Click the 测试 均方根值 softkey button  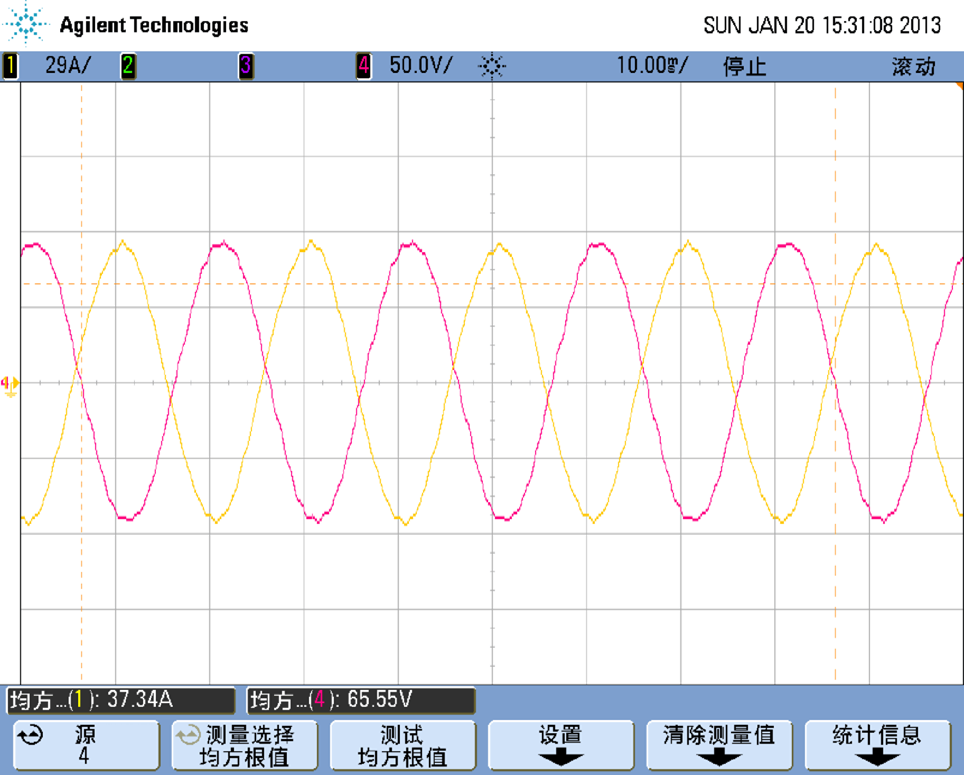[403, 745]
